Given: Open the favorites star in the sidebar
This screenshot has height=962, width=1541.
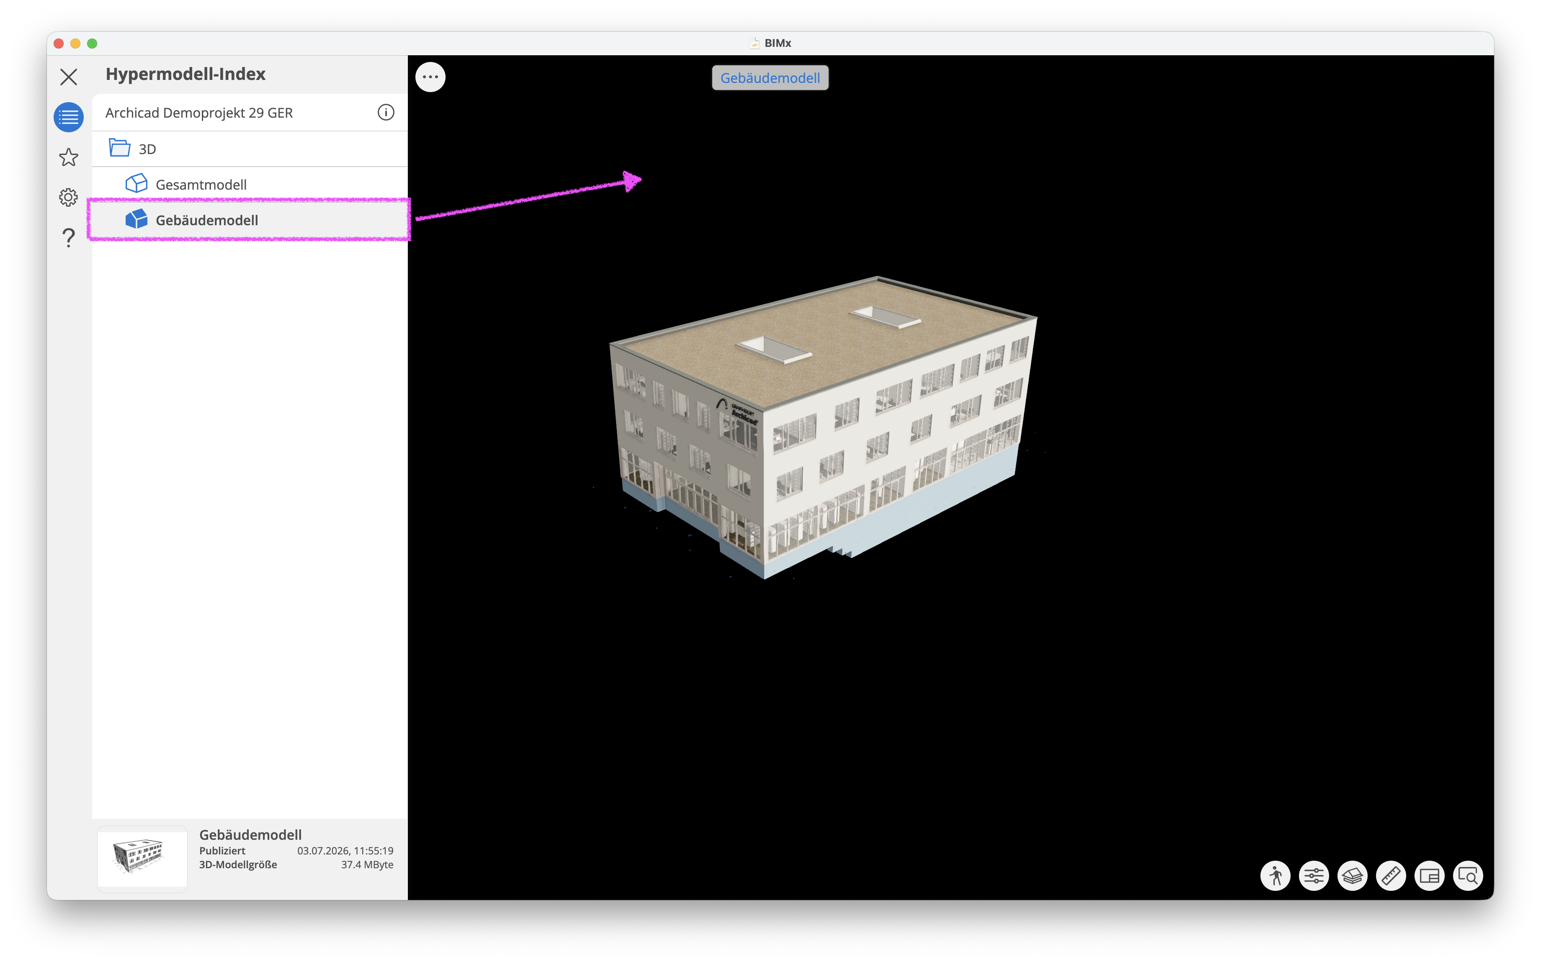Looking at the screenshot, I should (x=69, y=157).
